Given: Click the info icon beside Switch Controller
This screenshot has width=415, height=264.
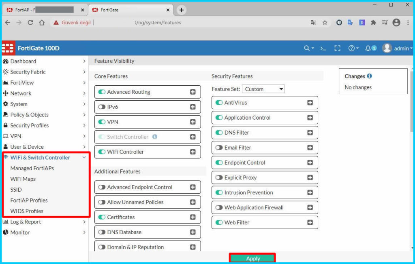Looking at the screenshot, I should [x=155, y=137].
